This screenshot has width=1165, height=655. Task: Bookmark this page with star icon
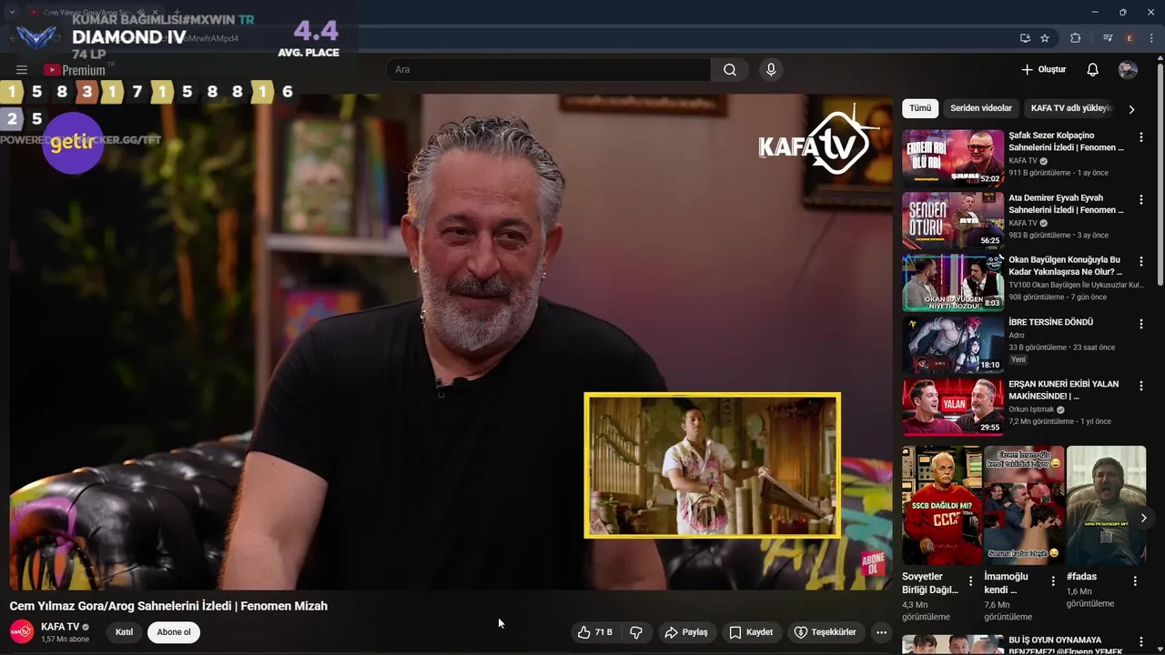pyautogui.click(x=1045, y=38)
